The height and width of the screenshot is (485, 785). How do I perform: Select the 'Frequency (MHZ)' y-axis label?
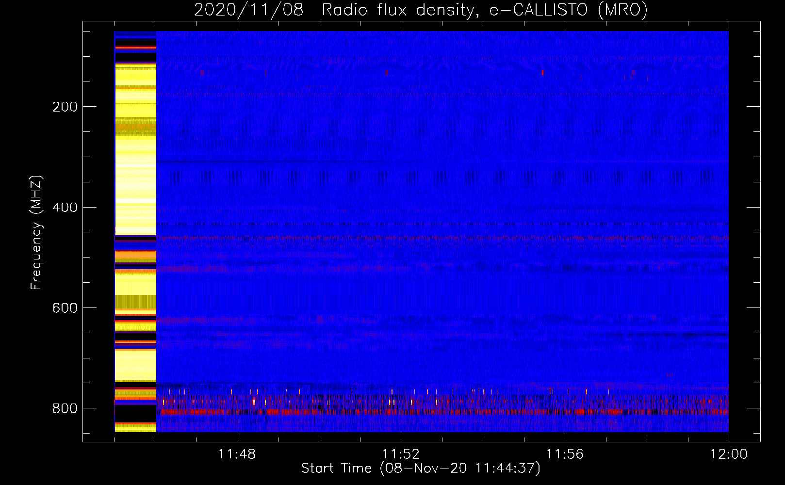[x=36, y=232]
